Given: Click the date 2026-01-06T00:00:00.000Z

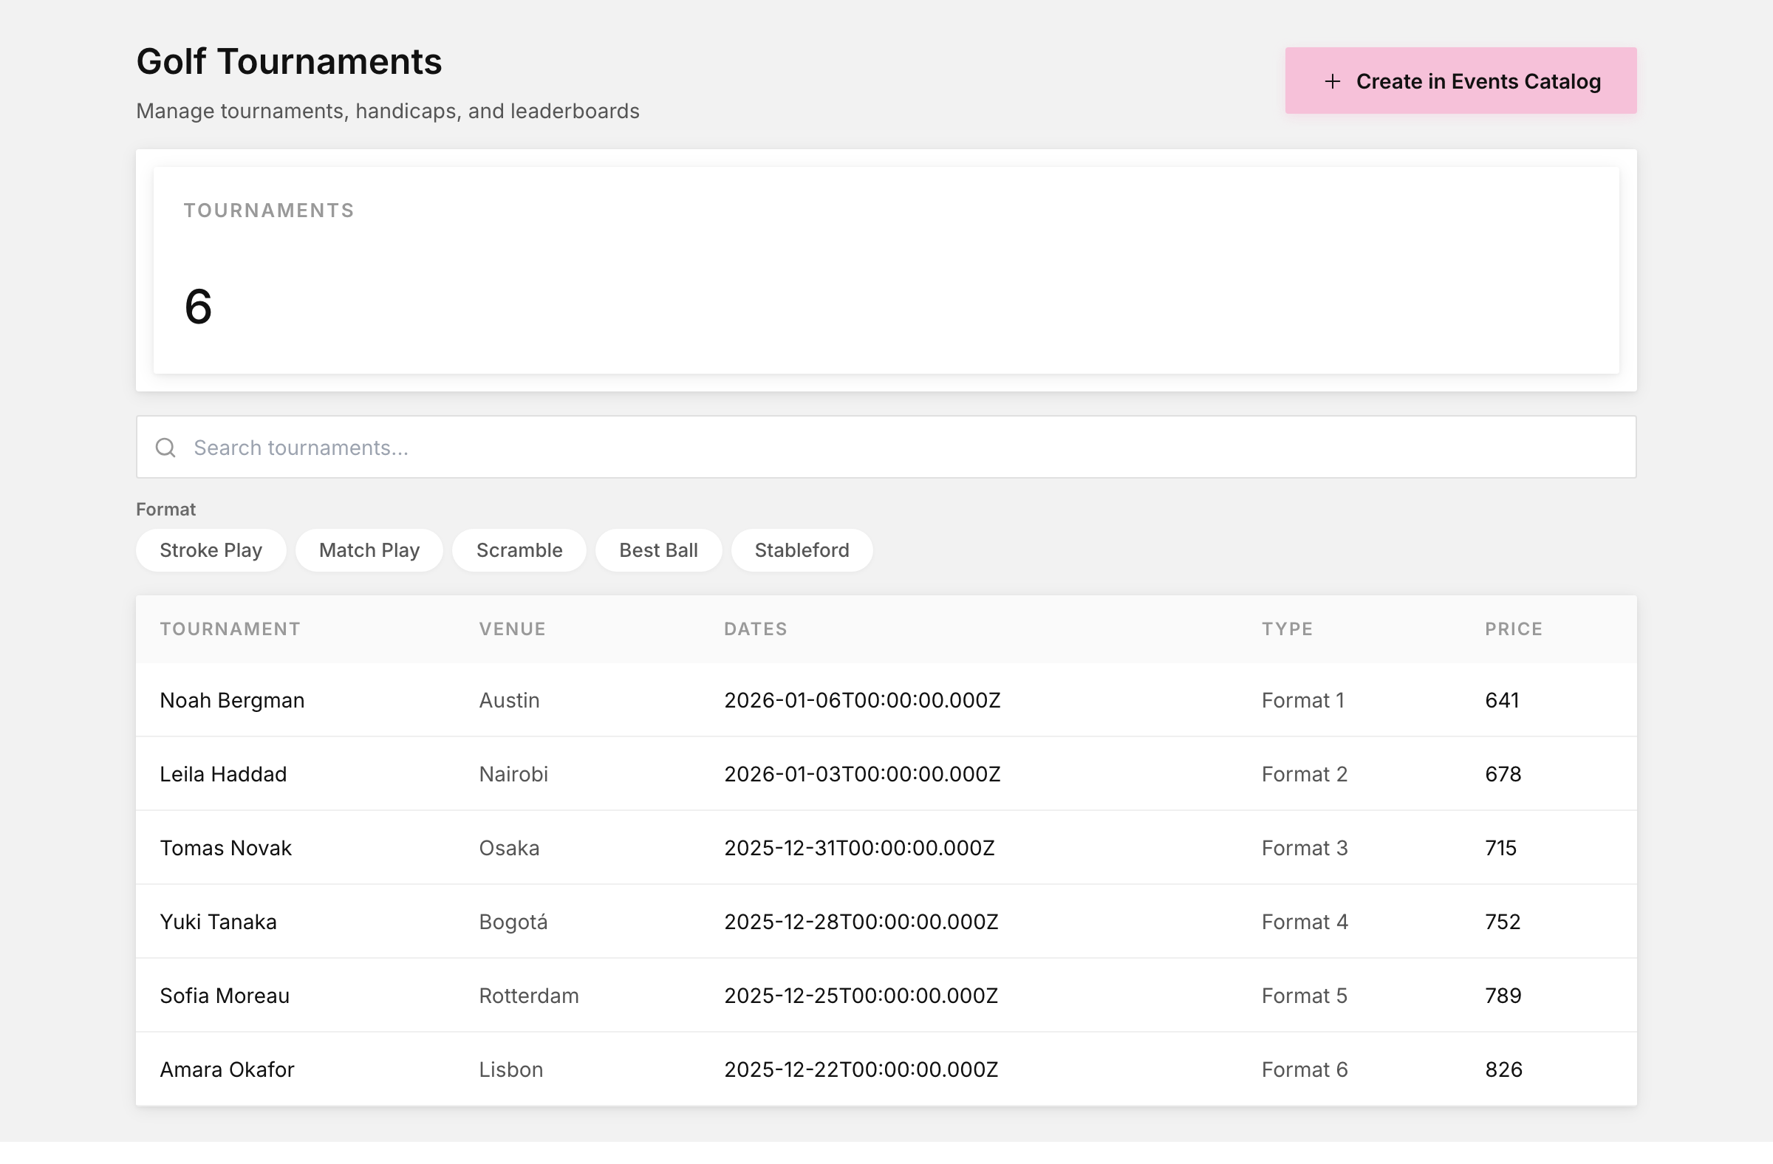Looking at the screenshot, I should click(x=863, y=700).
